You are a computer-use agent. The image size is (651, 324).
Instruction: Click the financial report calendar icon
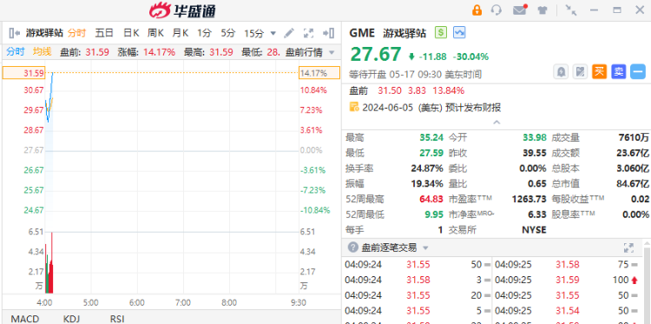click(354, 107)
